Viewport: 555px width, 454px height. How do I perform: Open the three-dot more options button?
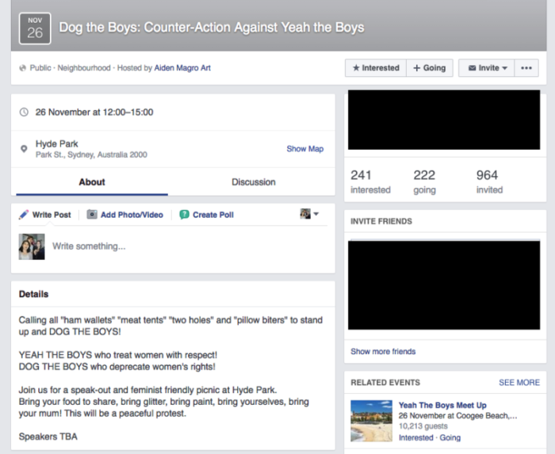[526, 68]
